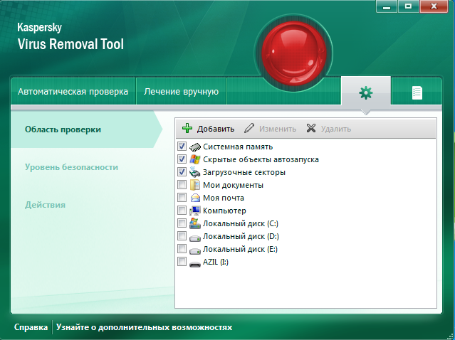Check the Локальный диск (E:) checkbox
Screen dimensions: 455x340
(182, 248)
